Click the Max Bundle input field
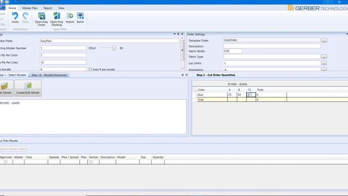Screen dimensions: 348x196 click(63, 69)
